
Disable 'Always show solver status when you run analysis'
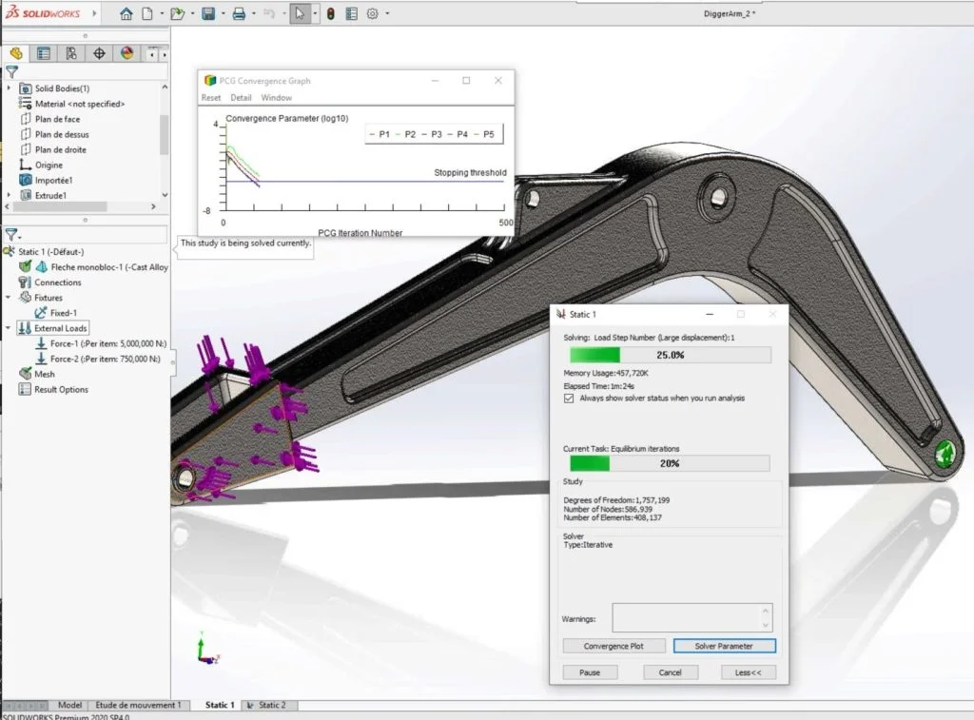(x=568, y=399)
